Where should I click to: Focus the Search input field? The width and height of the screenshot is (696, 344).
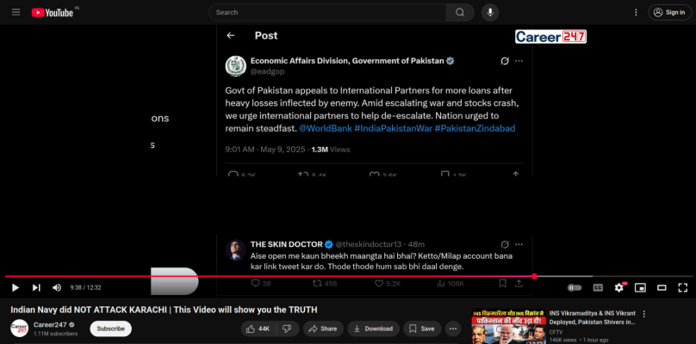point(327,12)
